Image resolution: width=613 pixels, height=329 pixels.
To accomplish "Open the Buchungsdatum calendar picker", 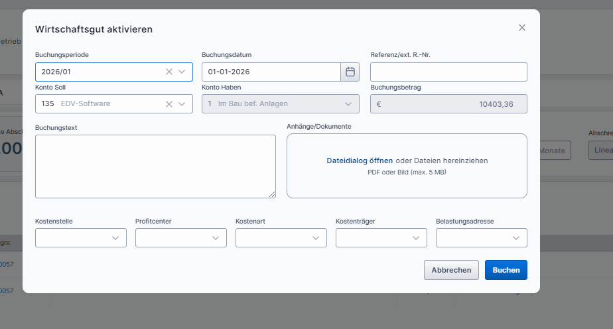I will click(350, 72).
